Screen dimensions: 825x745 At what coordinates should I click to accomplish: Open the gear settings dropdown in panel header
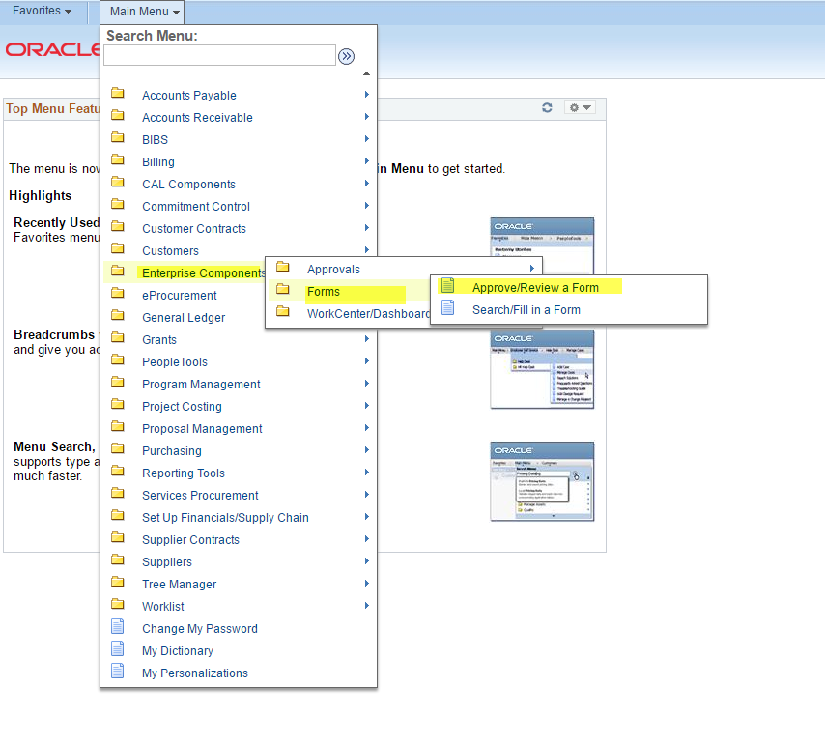click(x=580, y=107)
